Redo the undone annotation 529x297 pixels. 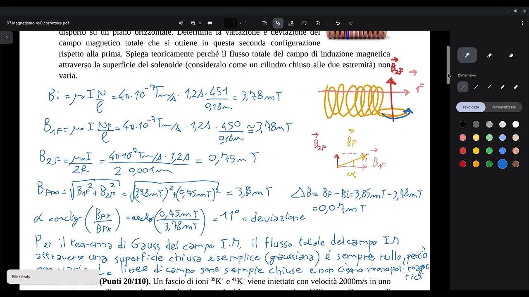coord(351,23)
